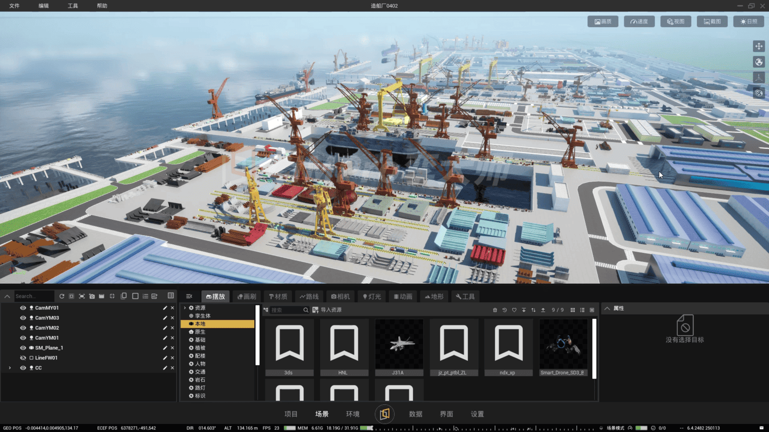
Task: Toggle visibility of the CC item
Action: click(23, 368)
